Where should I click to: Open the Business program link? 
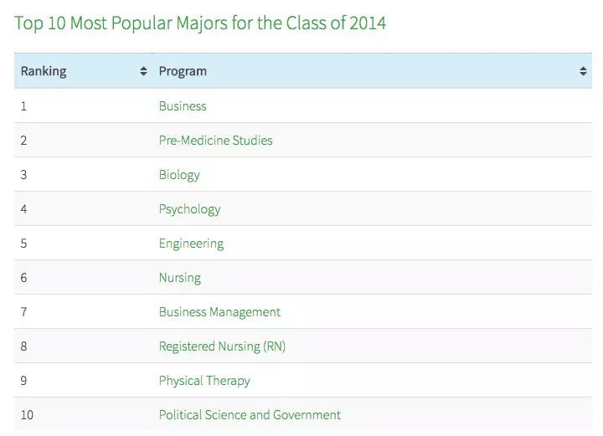tap(183, 106)
